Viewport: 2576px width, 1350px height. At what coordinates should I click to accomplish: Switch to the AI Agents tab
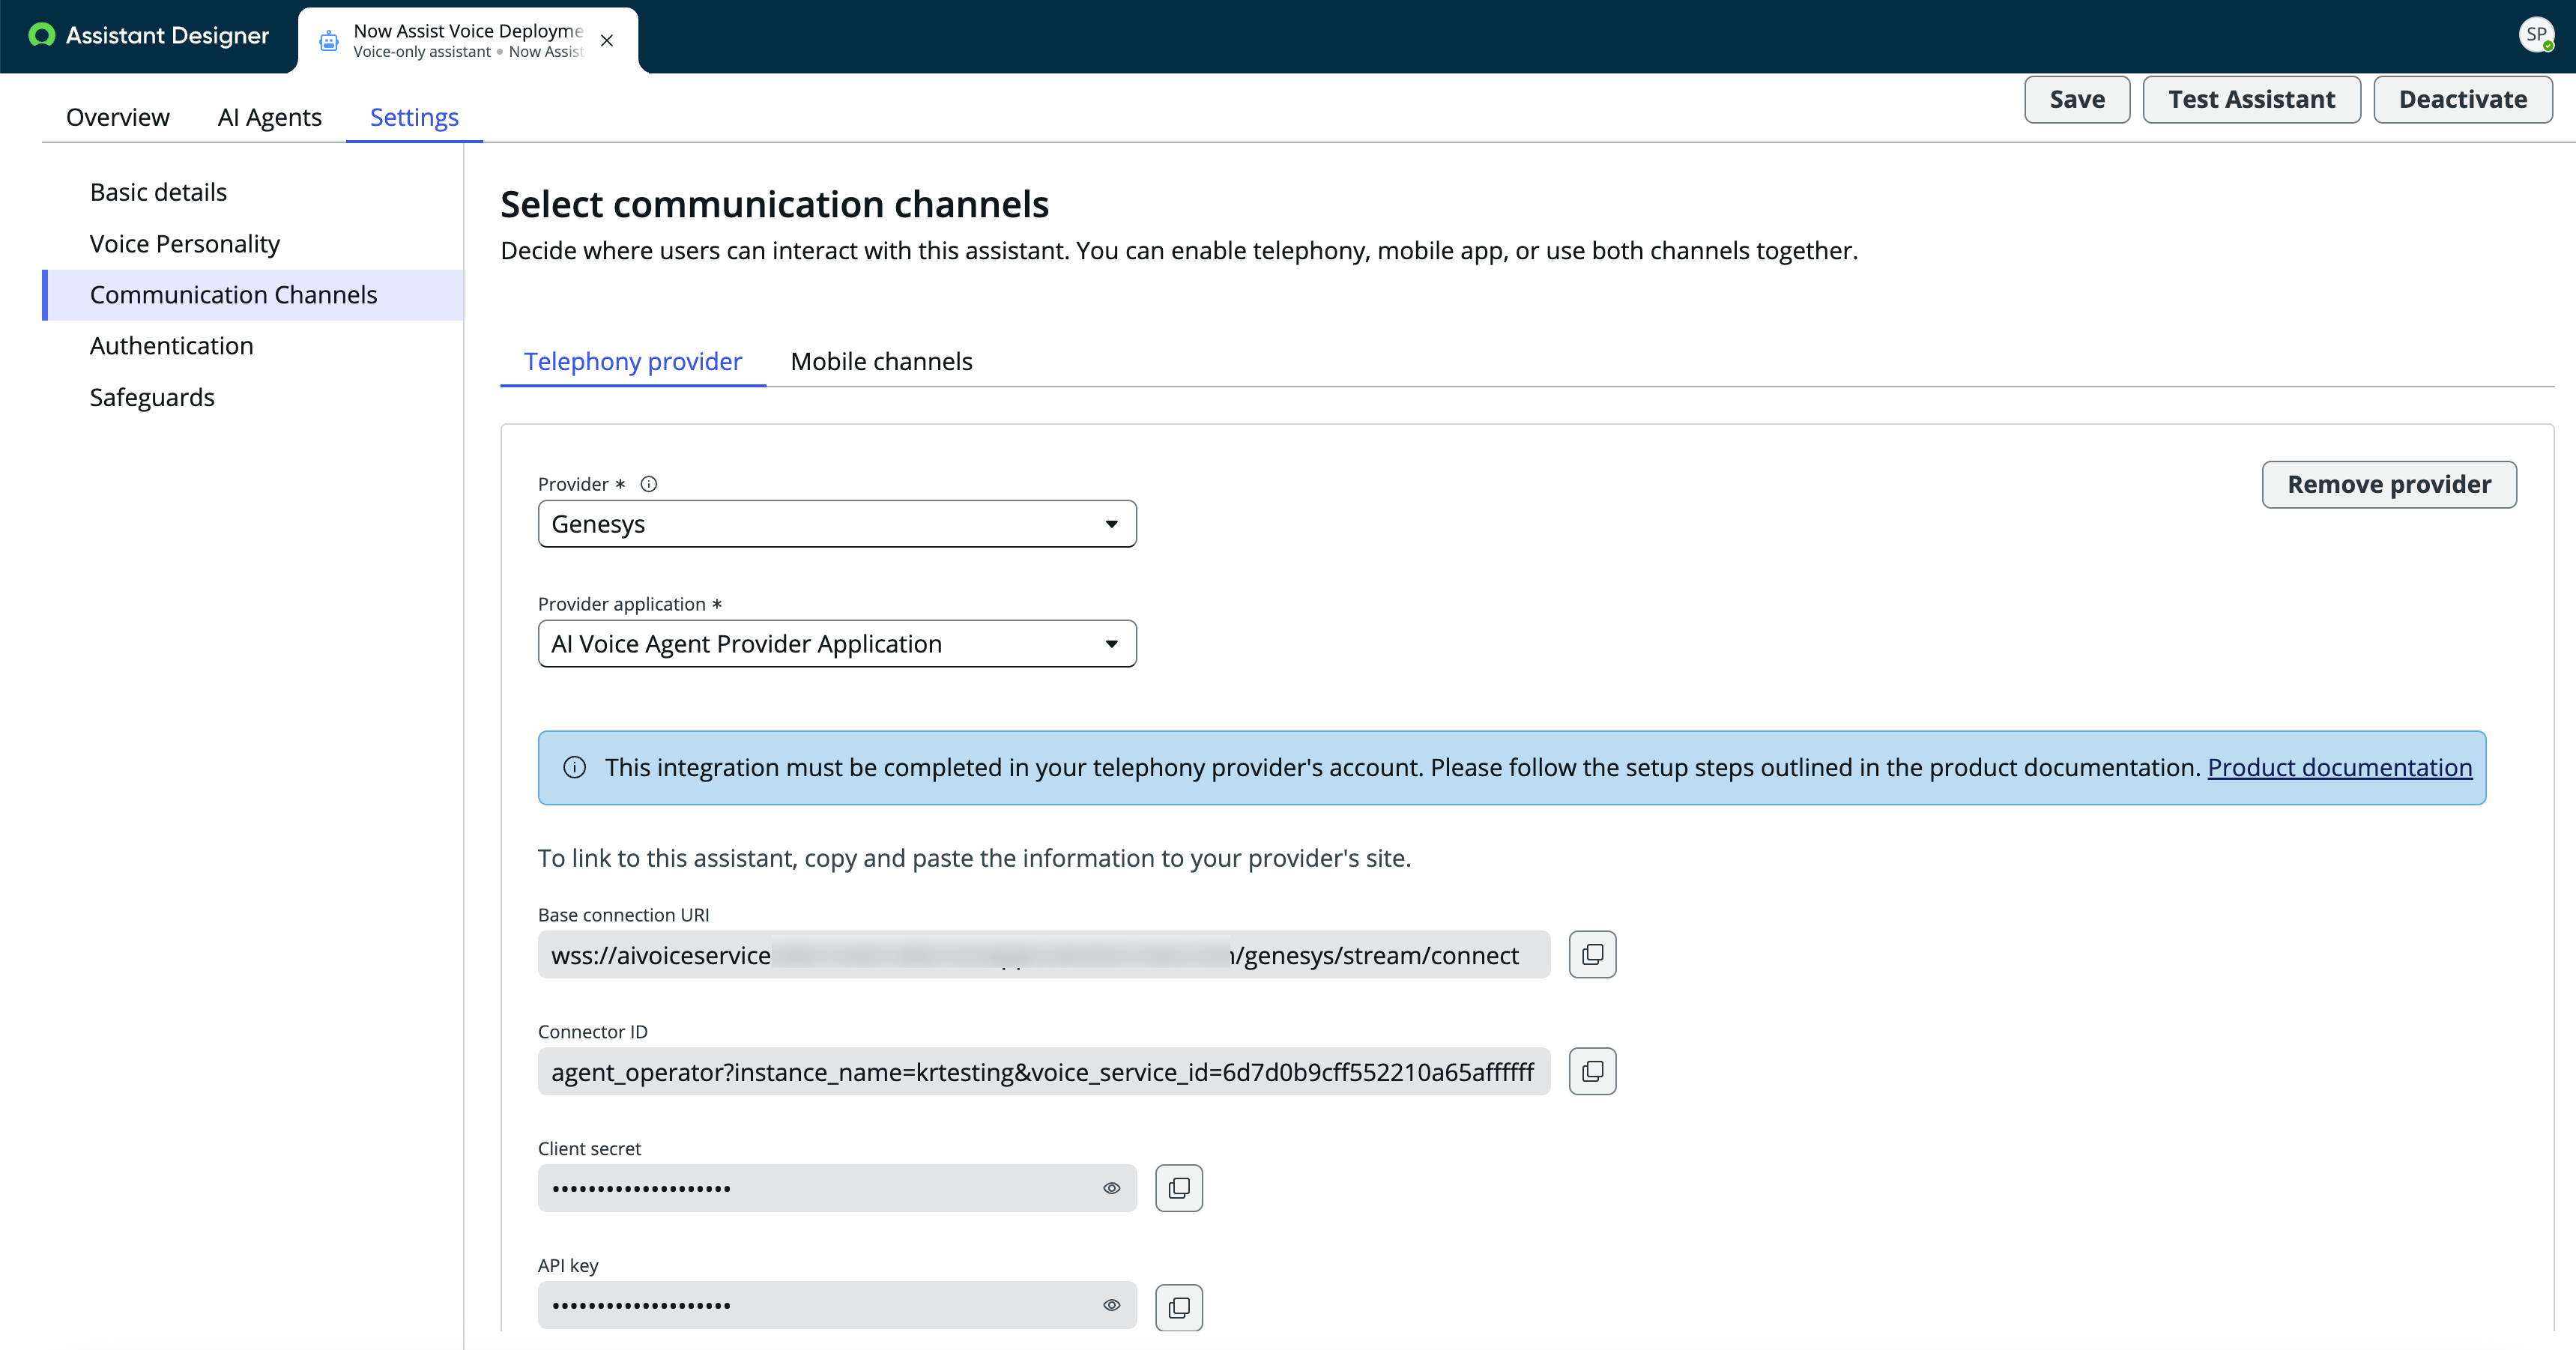tap(270, 118)
